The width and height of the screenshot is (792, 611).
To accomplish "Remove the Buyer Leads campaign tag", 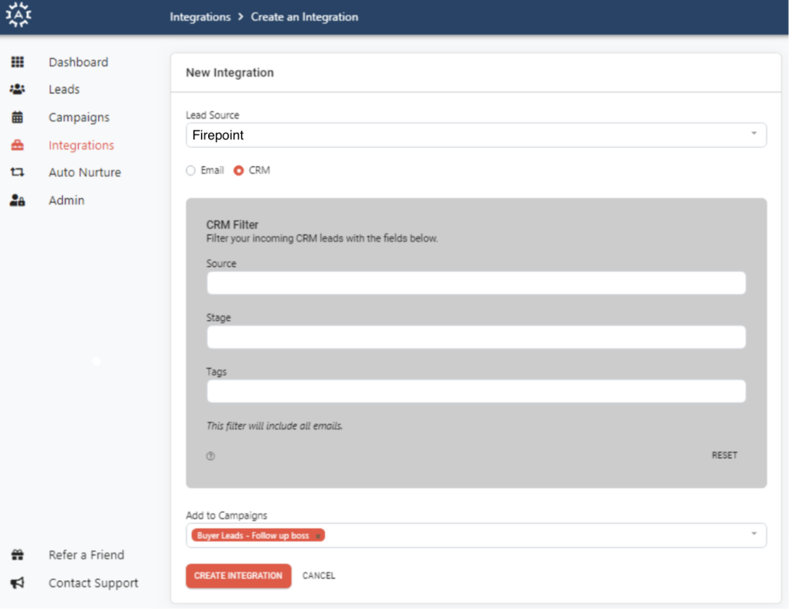I will coord(318,536).
